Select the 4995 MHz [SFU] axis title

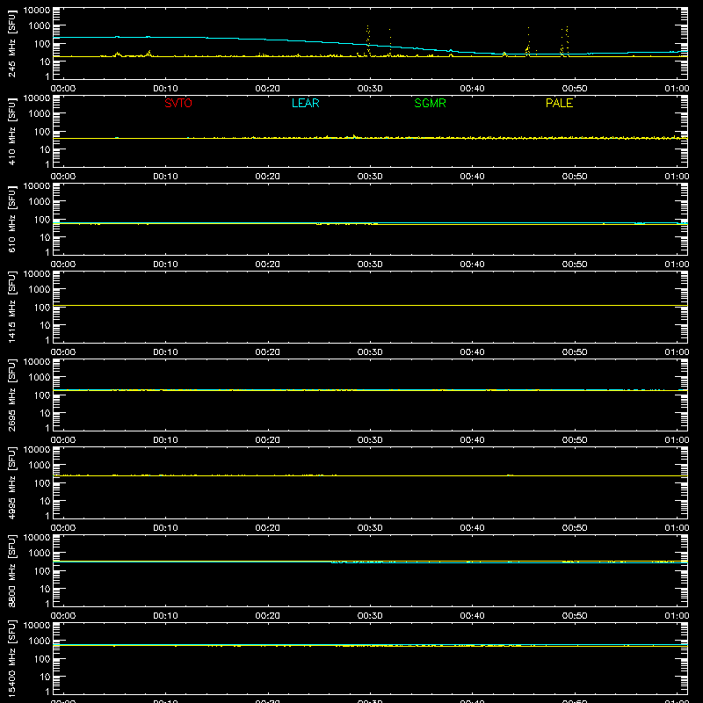(12, 482)
